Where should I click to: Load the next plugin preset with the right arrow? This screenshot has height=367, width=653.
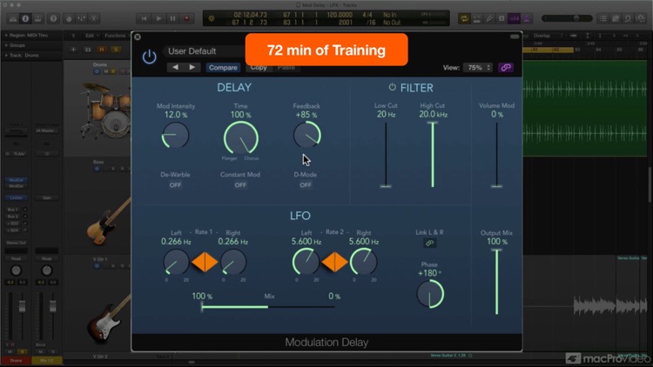[192, 68]
